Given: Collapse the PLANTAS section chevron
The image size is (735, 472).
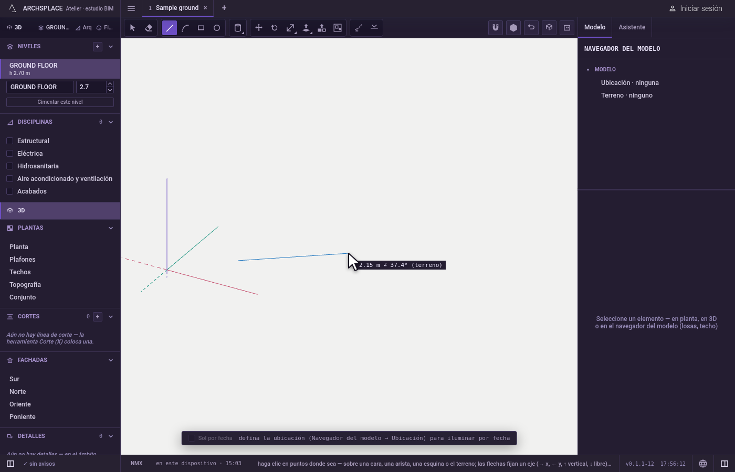Looking at the screenshot, I should coord(111,228).
